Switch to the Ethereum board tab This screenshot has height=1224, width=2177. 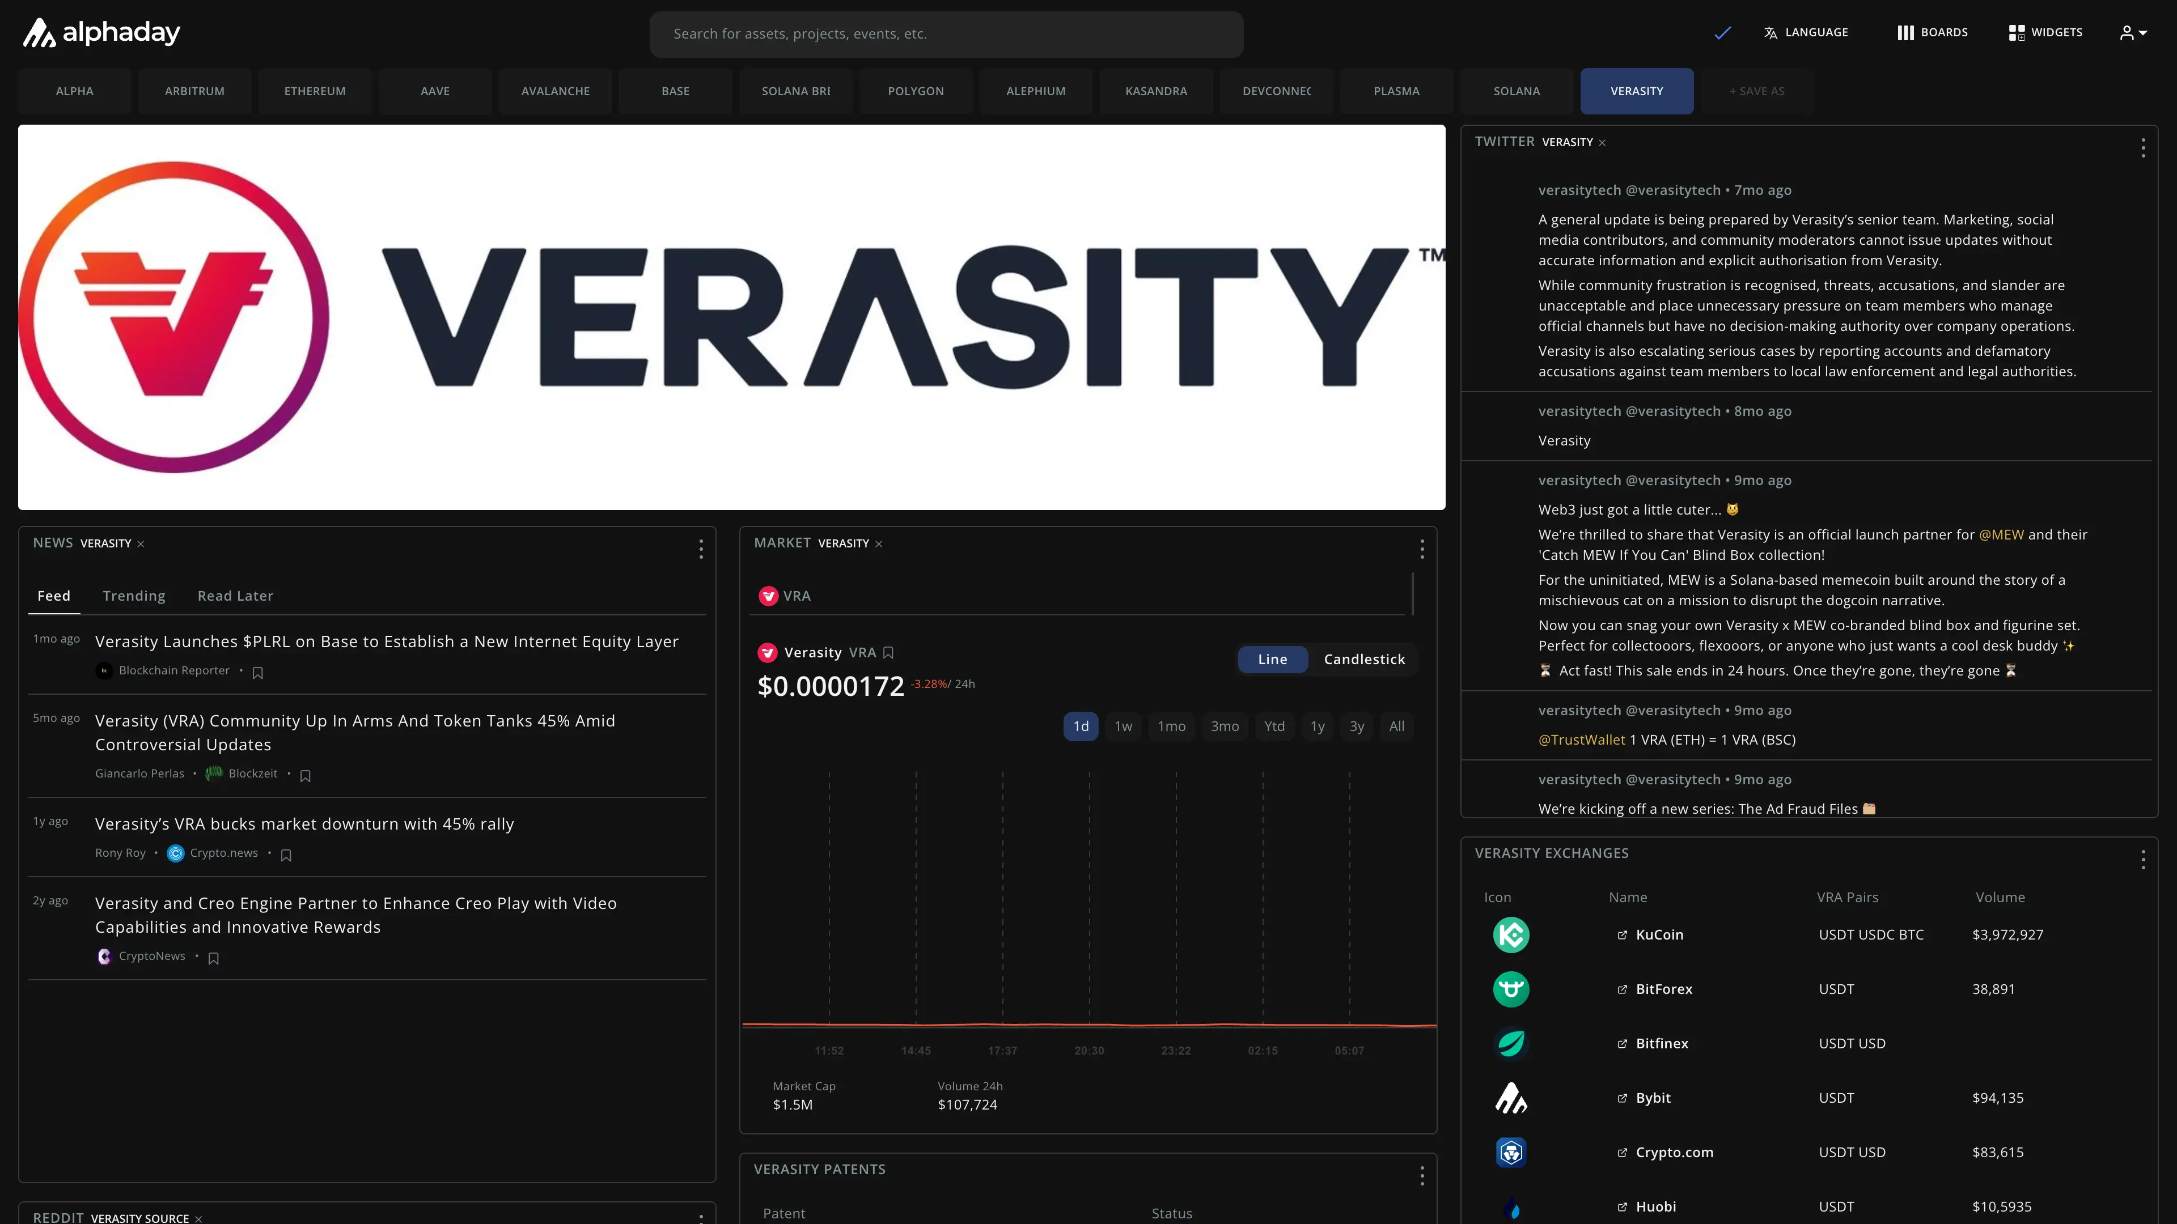click(315, 91)
